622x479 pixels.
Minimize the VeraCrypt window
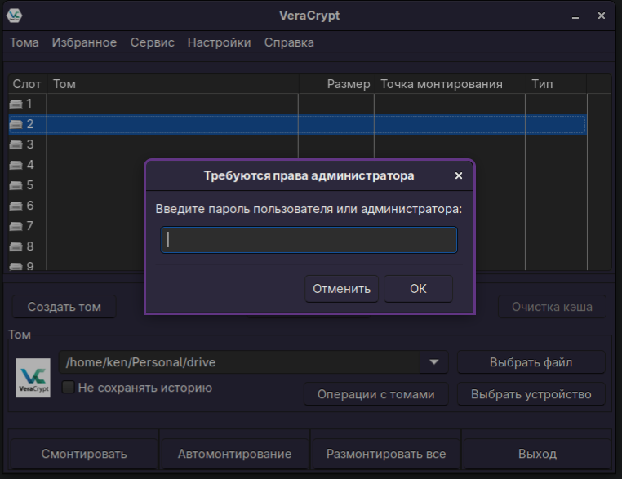point(575,16)
